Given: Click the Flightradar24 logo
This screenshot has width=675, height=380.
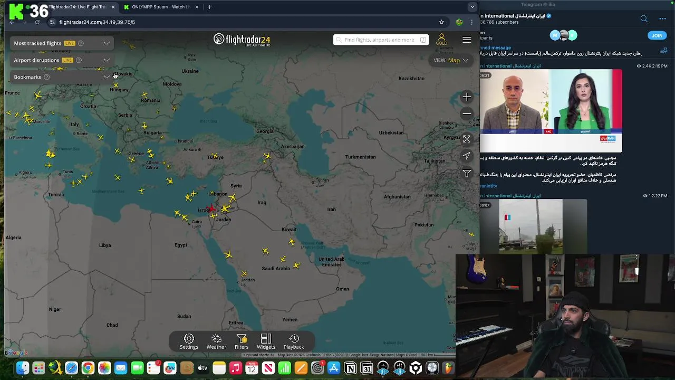Looking at the screenshot, I should coord(242,40).
